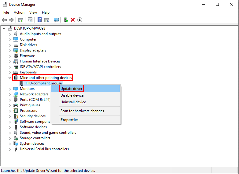
Task: Click the Storage controllers icon
Action: (16, 138)
